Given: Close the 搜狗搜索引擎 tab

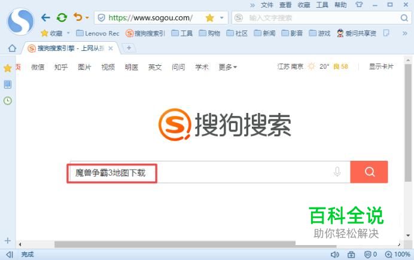Looking at the screenshot, I should click(111, 48).
